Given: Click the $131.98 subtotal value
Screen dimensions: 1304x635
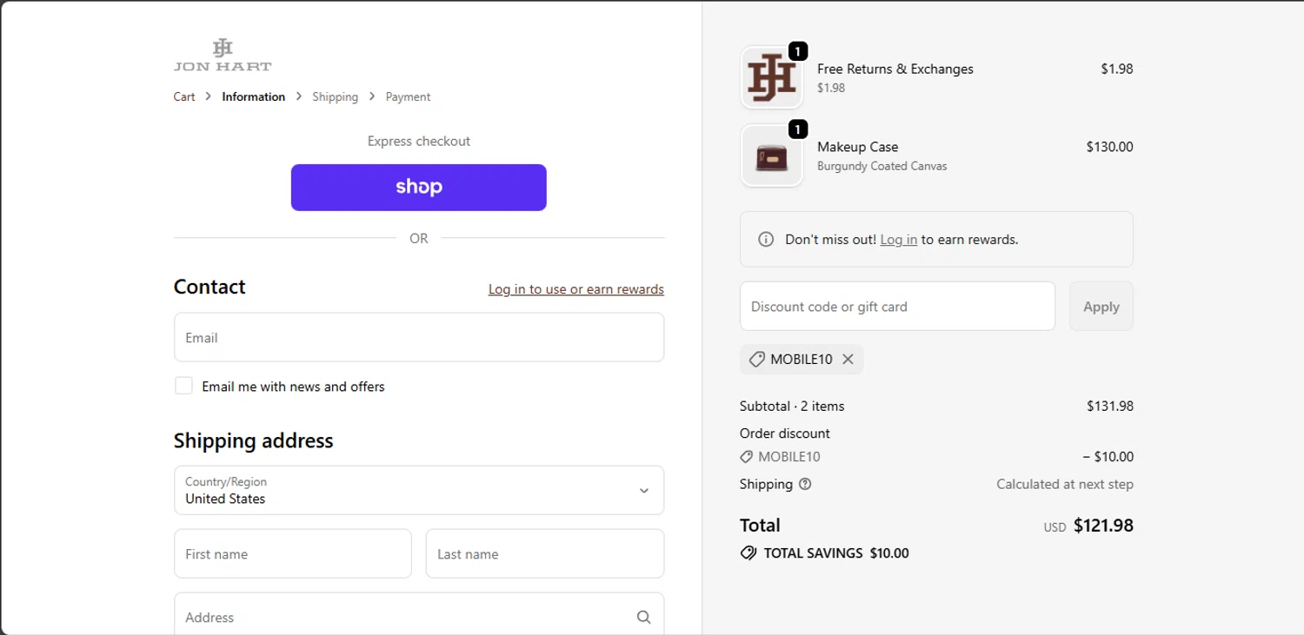Looking at the screenshot, I should pos(1110,406).
